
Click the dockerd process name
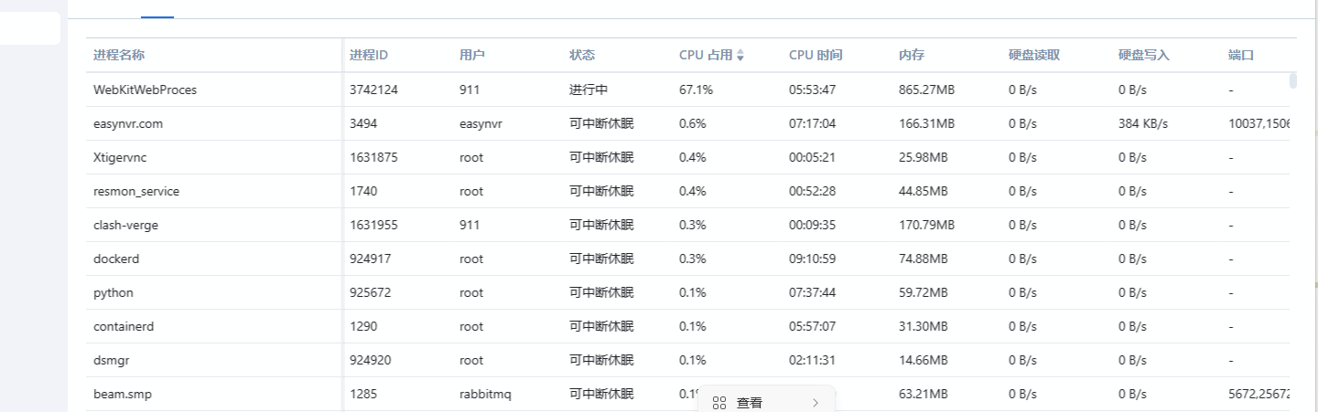pyautogui.click(x=116, y=259)
